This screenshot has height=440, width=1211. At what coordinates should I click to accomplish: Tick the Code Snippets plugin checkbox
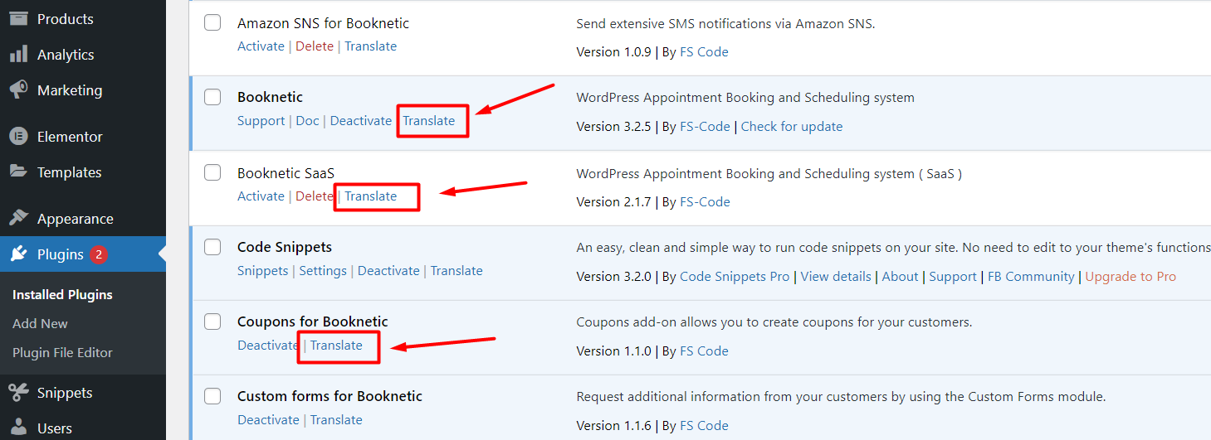(213, 247)
